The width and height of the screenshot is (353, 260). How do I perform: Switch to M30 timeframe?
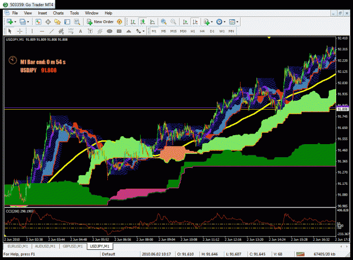(x=183, y=31)
